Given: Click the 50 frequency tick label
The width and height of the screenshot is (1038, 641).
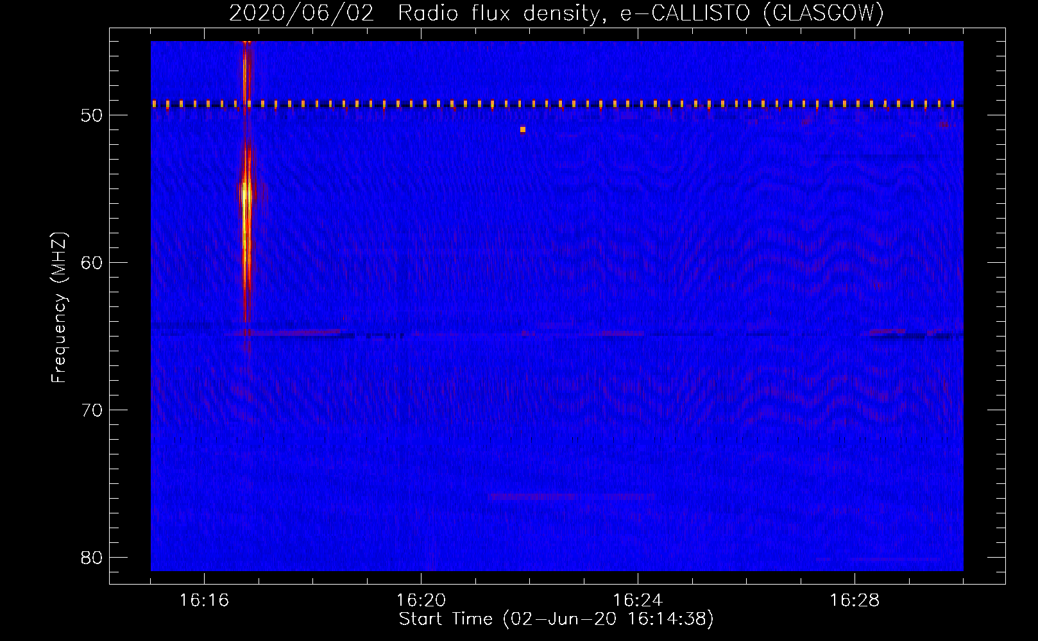Looking at the screenshot, I should [x=92, y=115].
